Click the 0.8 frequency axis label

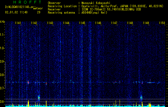coord(2,75)
